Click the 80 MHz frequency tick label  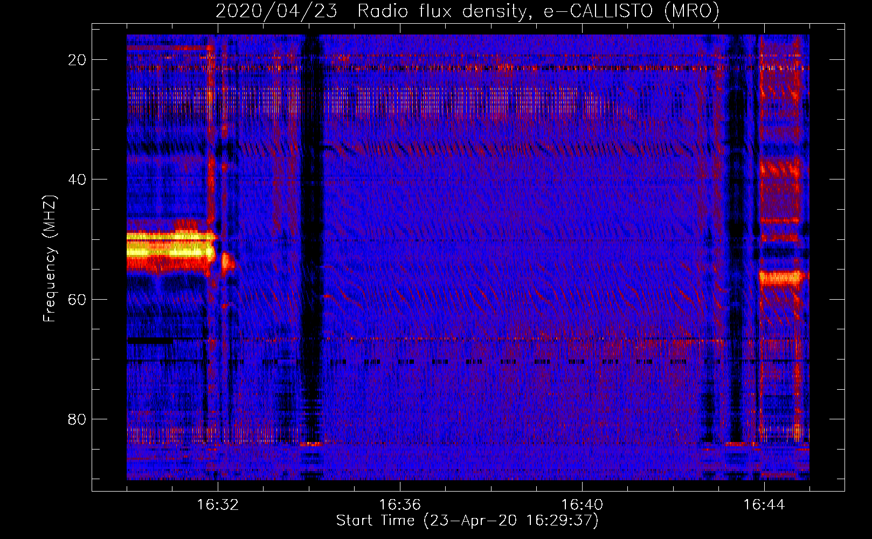pos(77,419)
